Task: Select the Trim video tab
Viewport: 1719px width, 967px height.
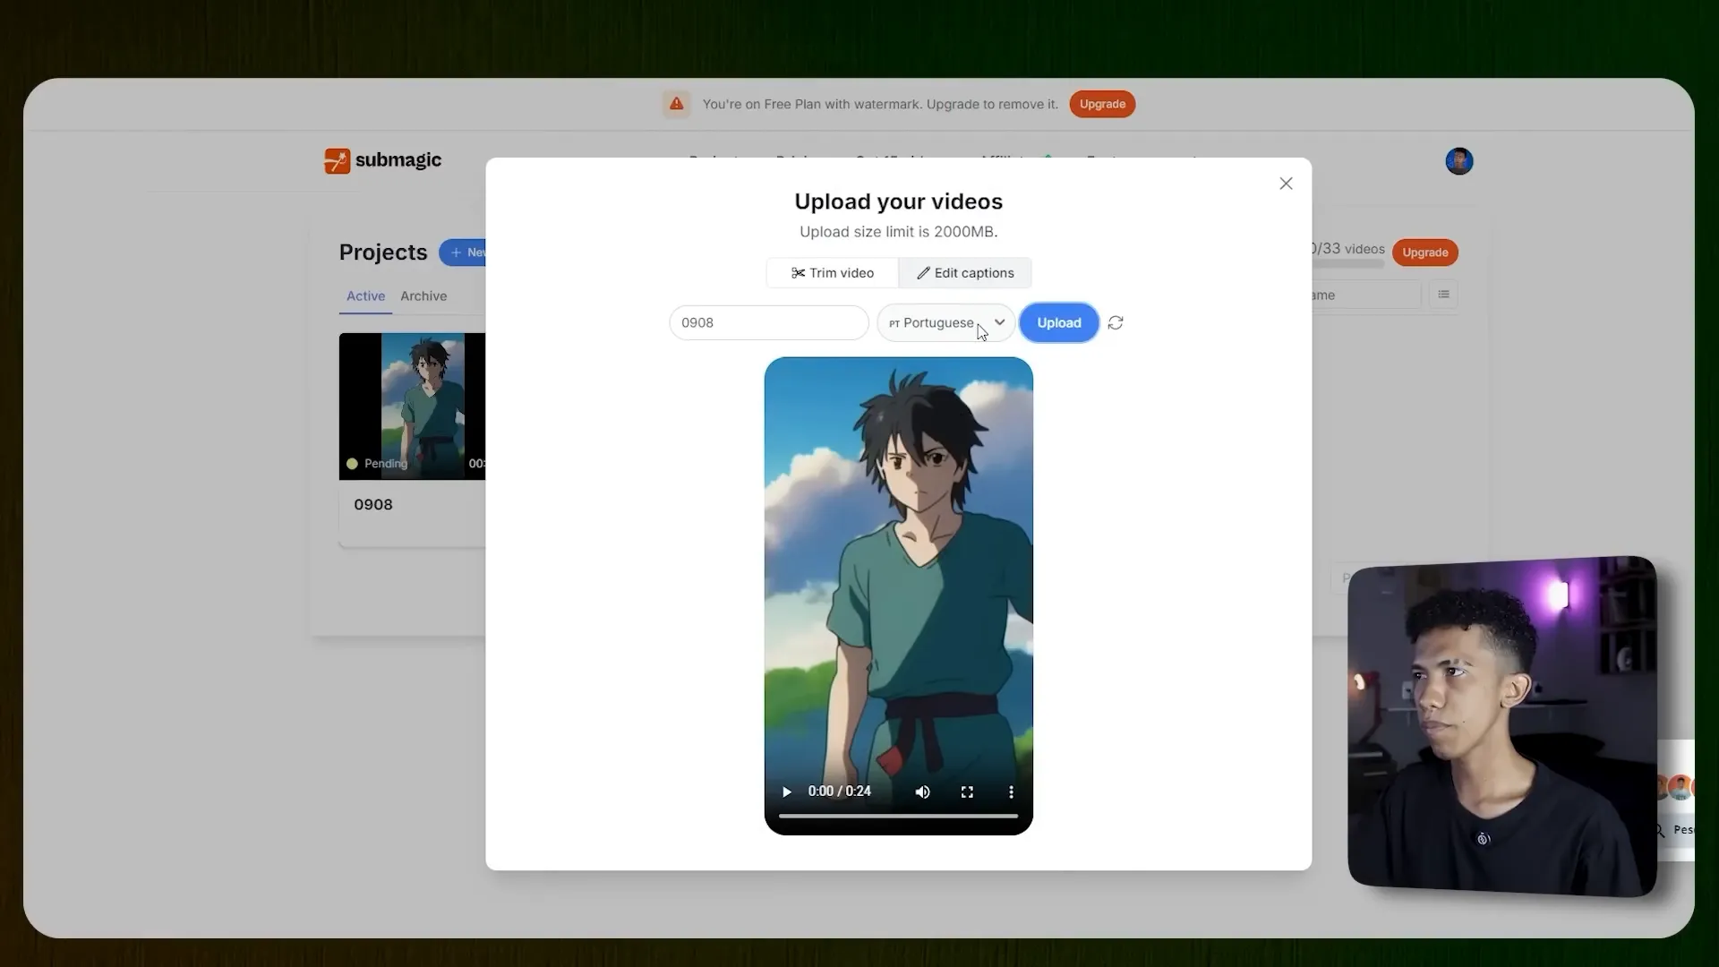Action: [833, 273]
